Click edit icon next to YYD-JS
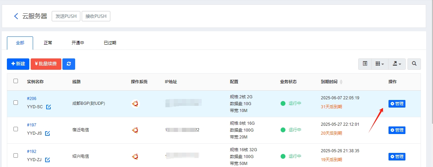433x167 pixels. point(48,133)
